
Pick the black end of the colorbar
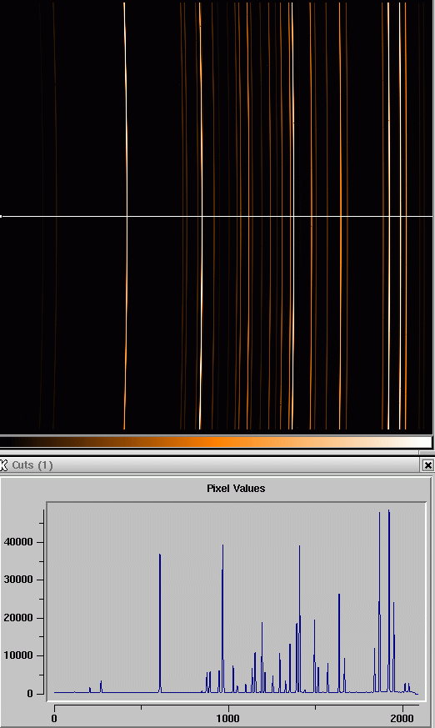[7, 441]
